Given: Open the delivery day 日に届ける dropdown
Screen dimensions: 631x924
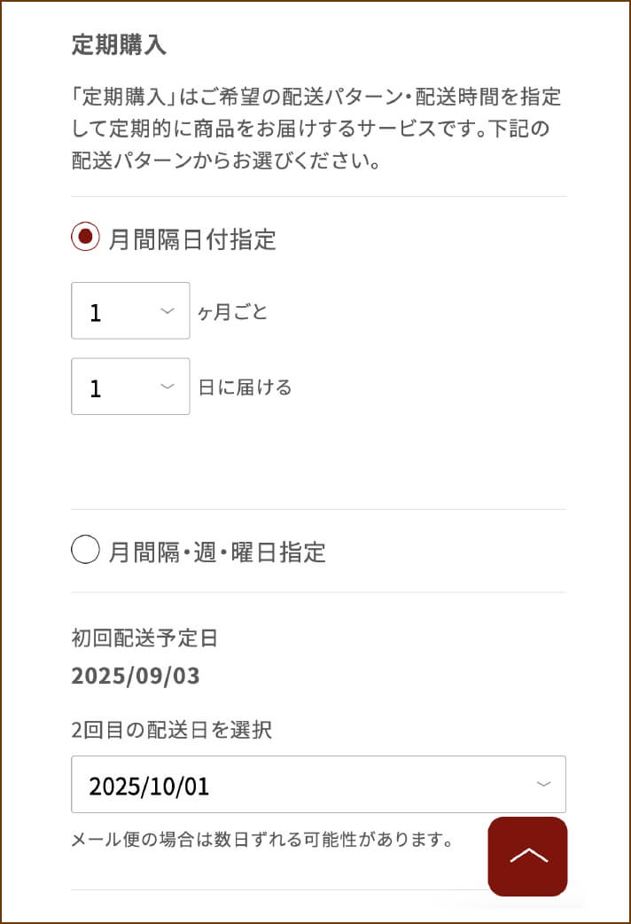Looking at the screenshot, I should pos(130,387).
